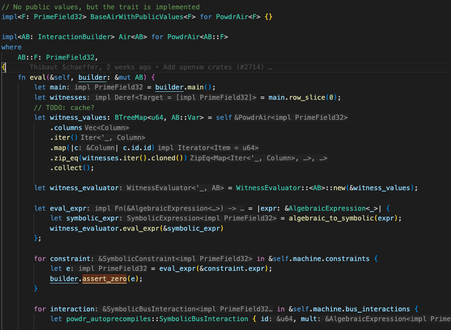Click the 'where' keyword

click(12, 47)
